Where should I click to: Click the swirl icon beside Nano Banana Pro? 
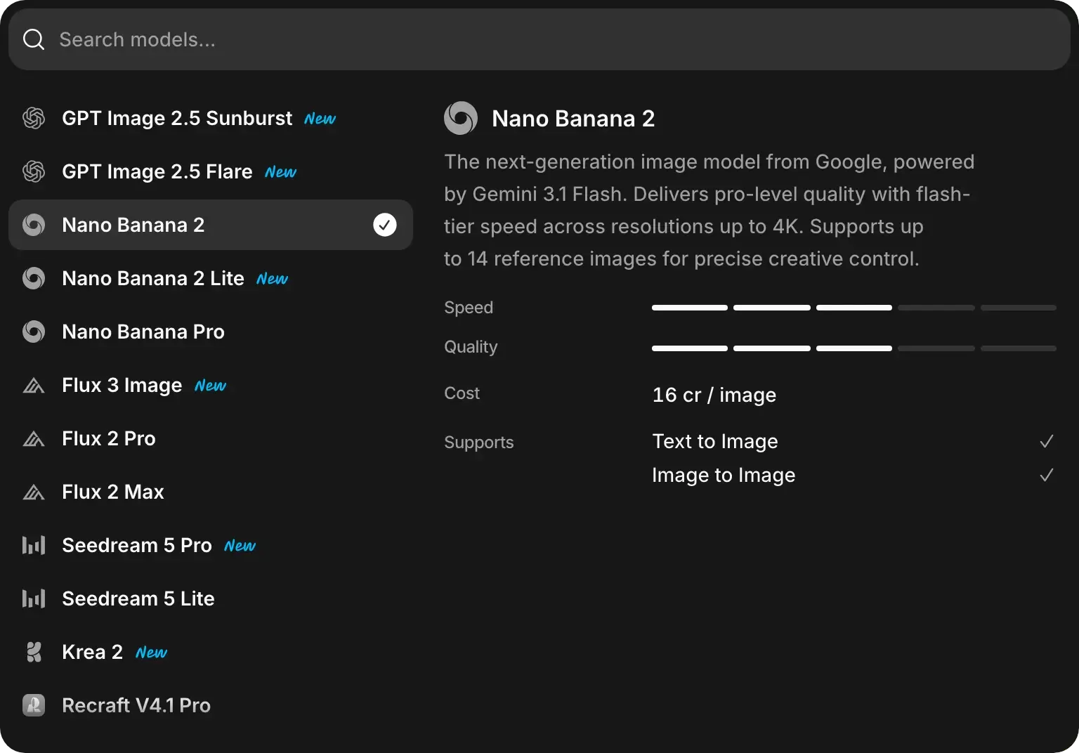pyautogui.click(x=34, y=332)
